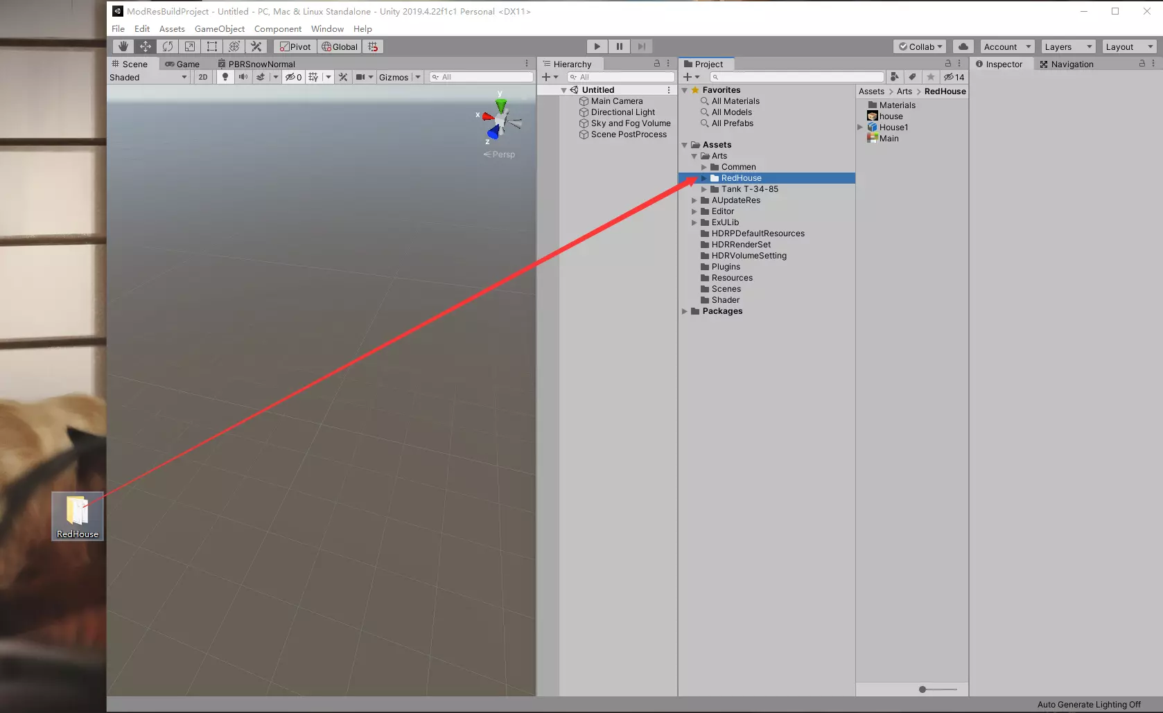Click the Project search field

[797, 77]
